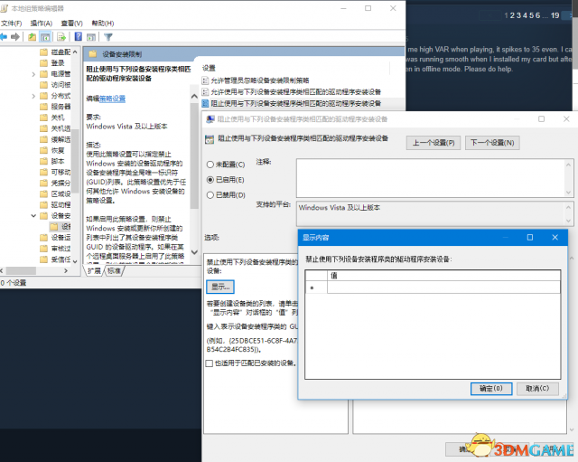Click the folder icon beside 电源管

click(44, 74)
